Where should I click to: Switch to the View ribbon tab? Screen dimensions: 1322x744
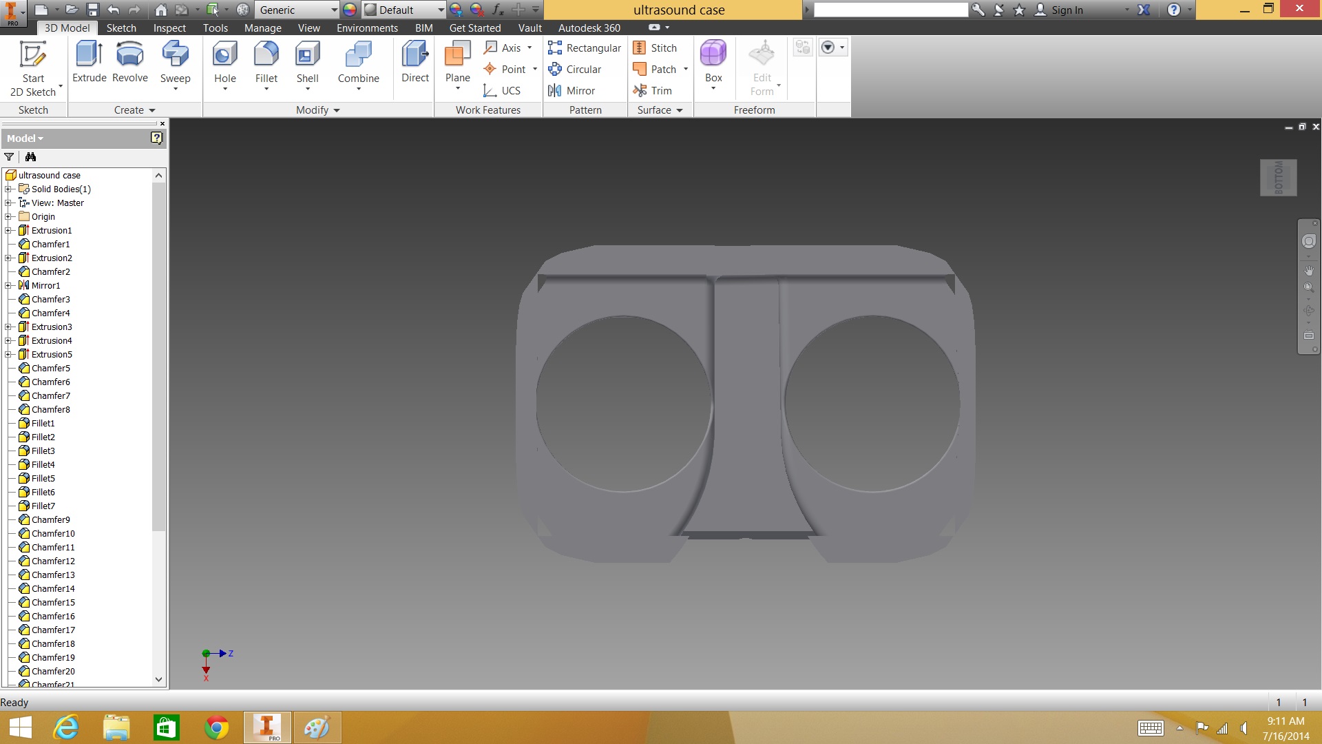(308, 28)
